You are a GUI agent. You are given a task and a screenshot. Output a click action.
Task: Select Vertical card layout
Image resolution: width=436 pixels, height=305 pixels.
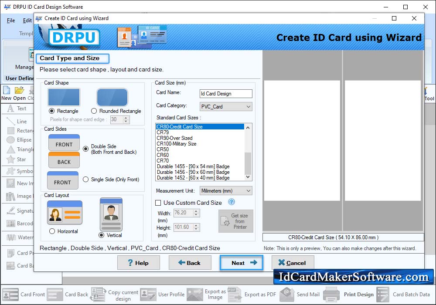pos(102,235)
